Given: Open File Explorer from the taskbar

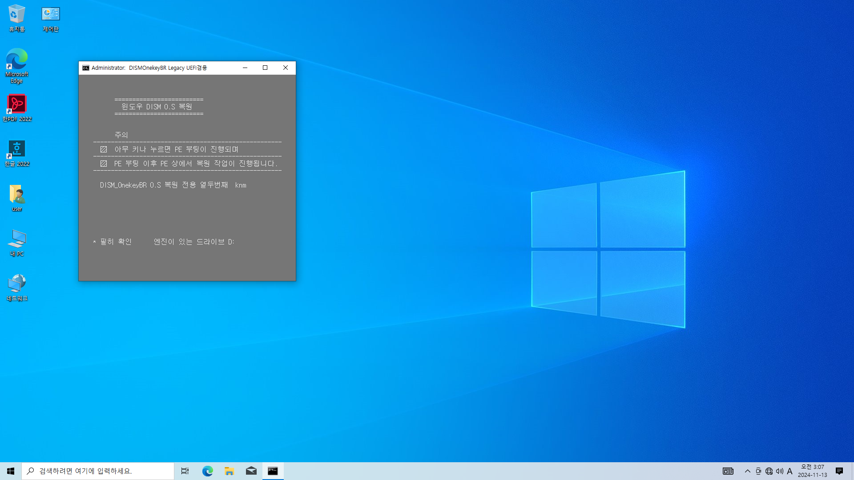Looking at the screenshot, I should [229, 471].
